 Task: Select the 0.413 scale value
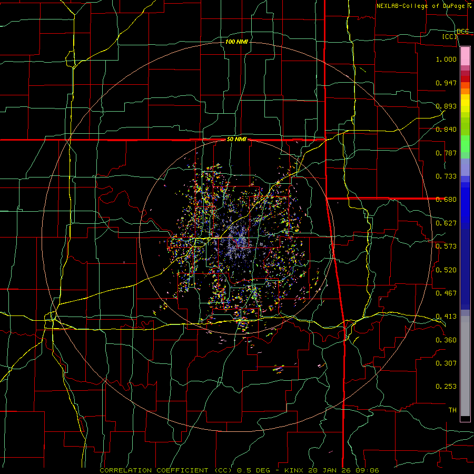click(x=446, y=317)
